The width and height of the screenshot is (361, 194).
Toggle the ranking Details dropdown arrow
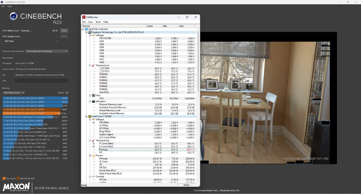(x=66, y=93)
